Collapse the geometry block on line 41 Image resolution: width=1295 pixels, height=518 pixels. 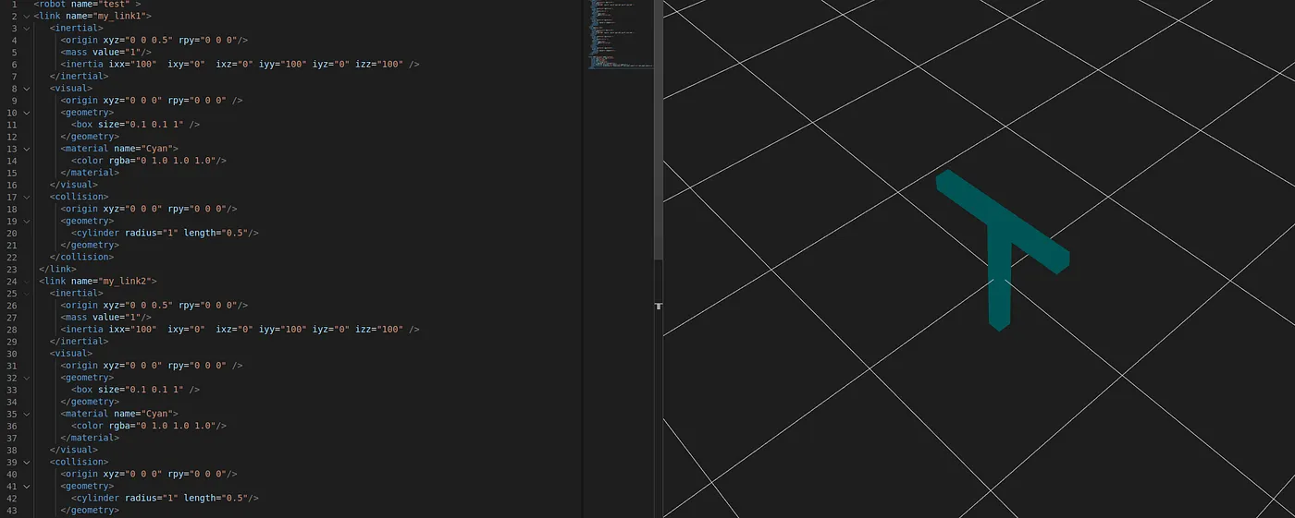[26, 486]
